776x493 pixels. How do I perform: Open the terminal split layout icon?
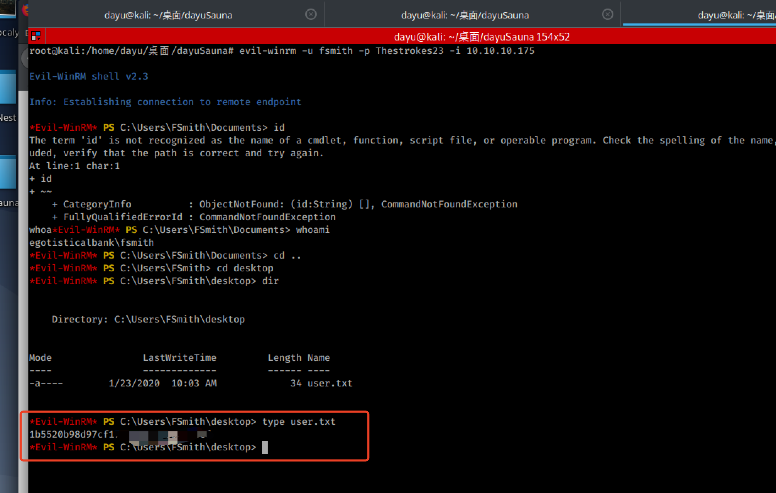click(x=36, y=36)
